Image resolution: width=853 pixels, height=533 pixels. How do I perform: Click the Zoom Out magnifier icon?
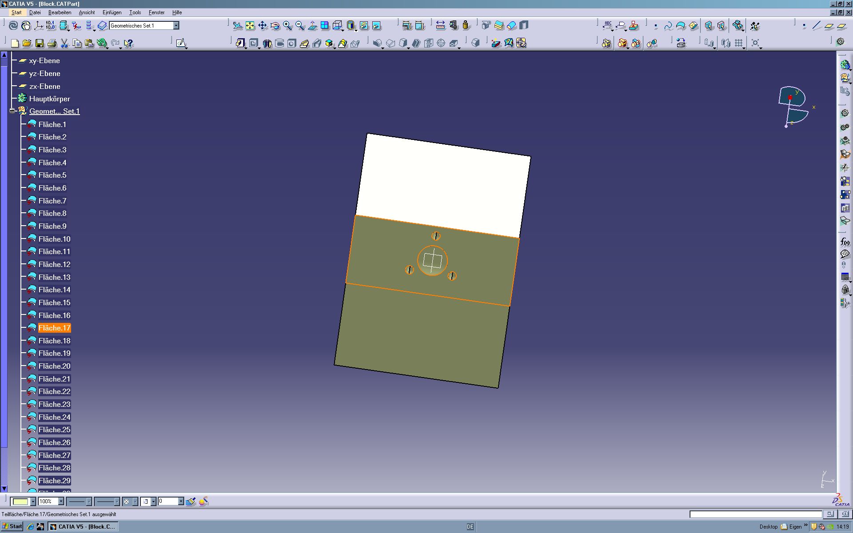coord(300,26)
